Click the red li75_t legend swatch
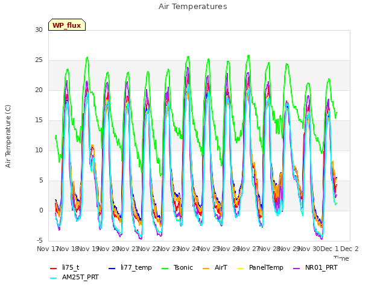 coord(54,269)
